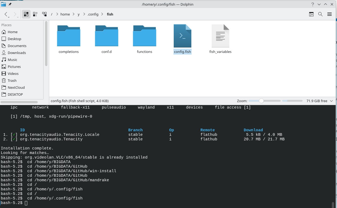Open the '71.9 GiB free' dropdown arrow

click(x=331, y=101)
